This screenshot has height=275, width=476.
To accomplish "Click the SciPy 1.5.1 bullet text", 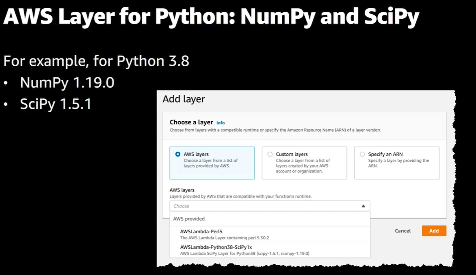I will coord(56,104).
